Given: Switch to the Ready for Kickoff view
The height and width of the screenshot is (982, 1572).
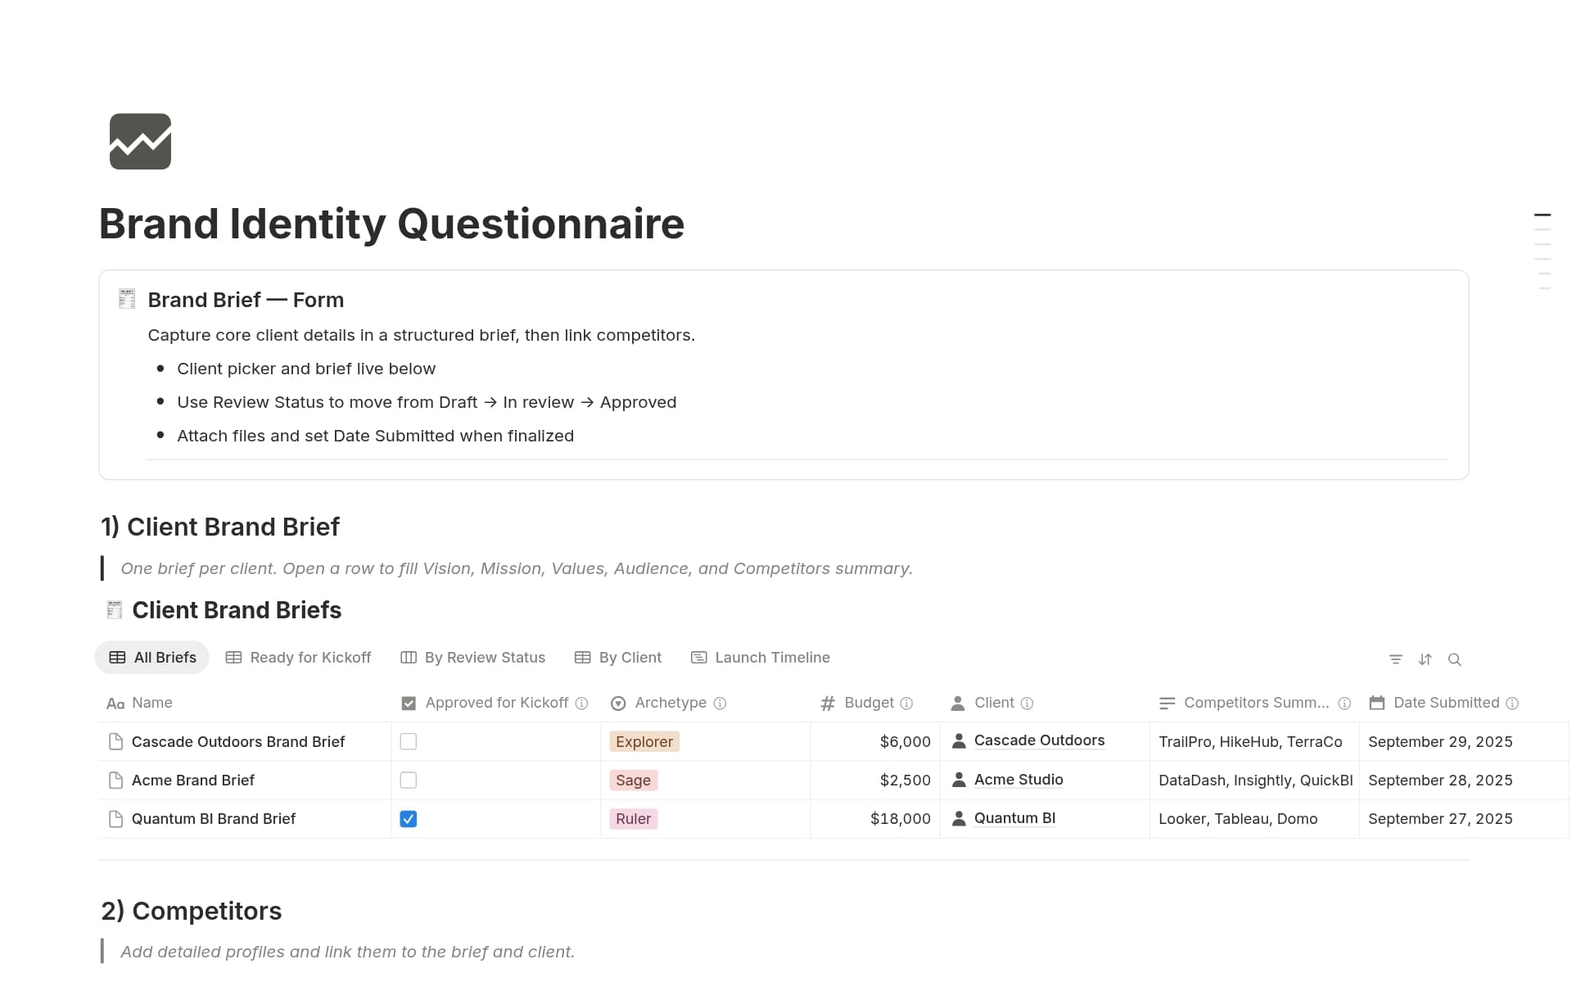Looking at the screenshot, I should click(x=298, y=657).
